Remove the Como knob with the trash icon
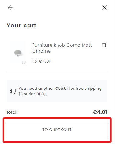Screen dimensions: 115x146 [x=104, y=45]
